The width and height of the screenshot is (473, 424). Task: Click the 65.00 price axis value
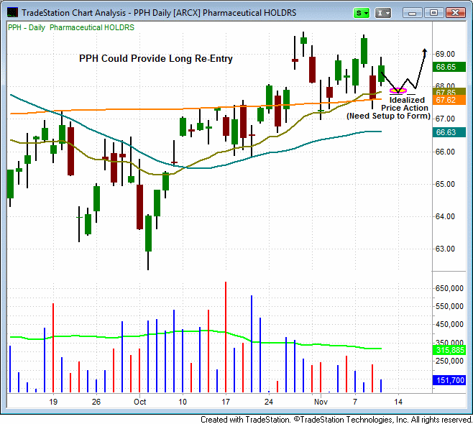(x=445, y=184)
